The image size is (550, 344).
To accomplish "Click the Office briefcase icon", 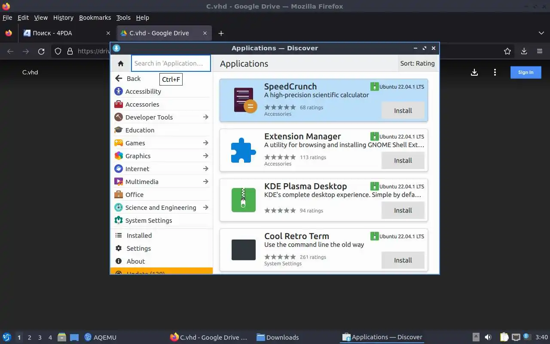I will coord(119,194).
